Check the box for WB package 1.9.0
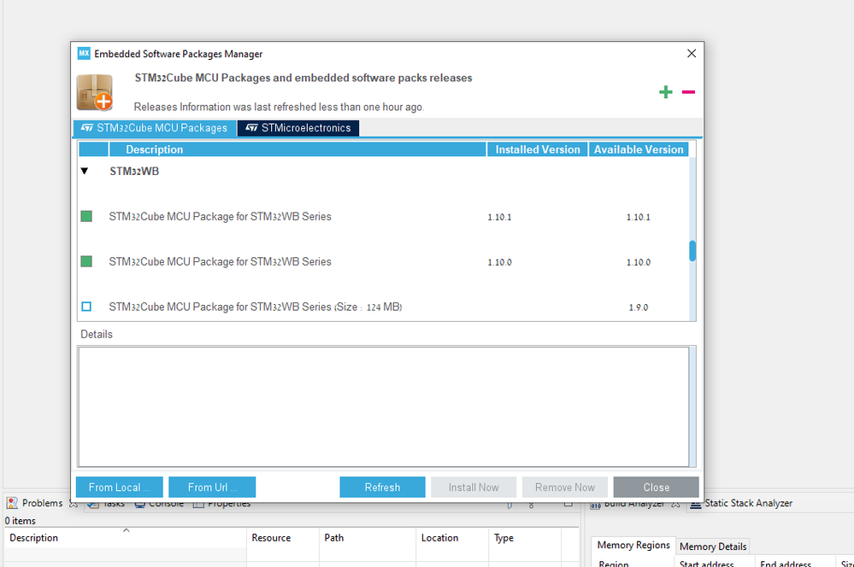 click(86, 307)
